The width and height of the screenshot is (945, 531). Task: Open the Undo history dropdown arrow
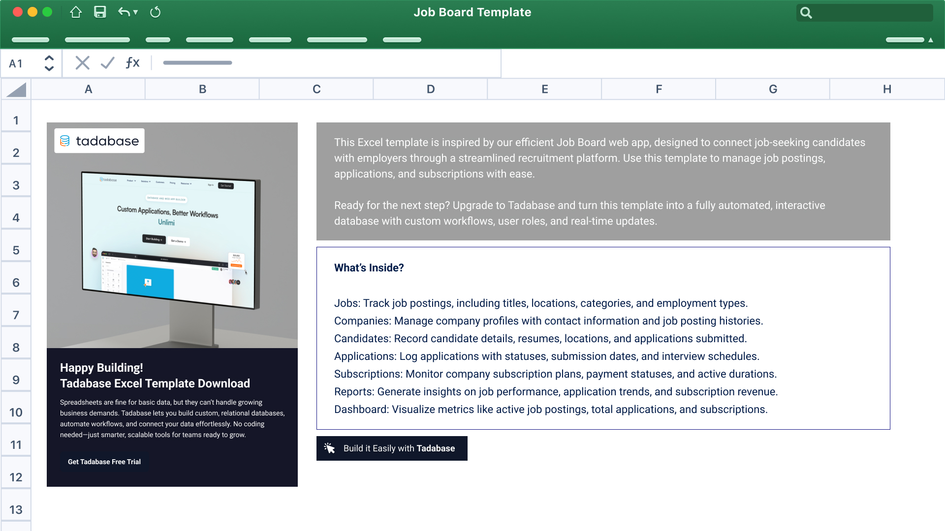coord(135,12)
